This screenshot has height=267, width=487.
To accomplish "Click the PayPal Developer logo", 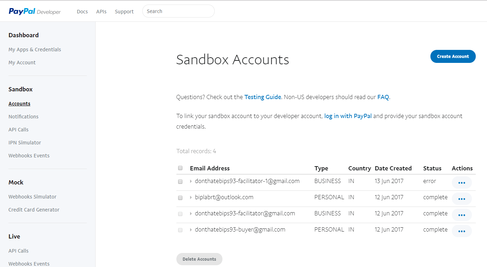I will coord(35,12).
